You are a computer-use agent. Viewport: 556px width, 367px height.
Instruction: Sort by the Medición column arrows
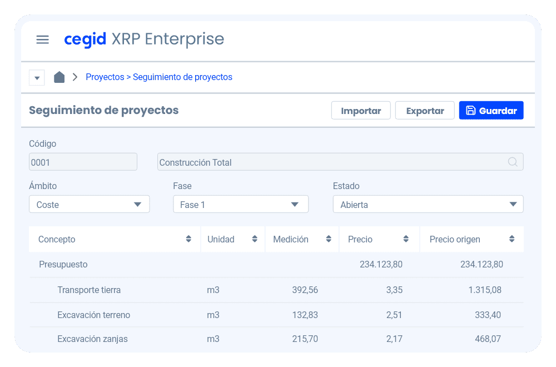[x=327, y=239]
